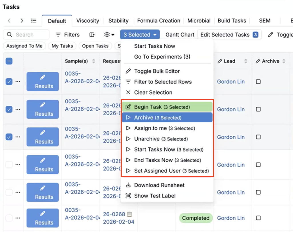Sort by the Sample(s) column arrows
The height and width of the screenshot is (232, 293).
(x=94, y=61)
